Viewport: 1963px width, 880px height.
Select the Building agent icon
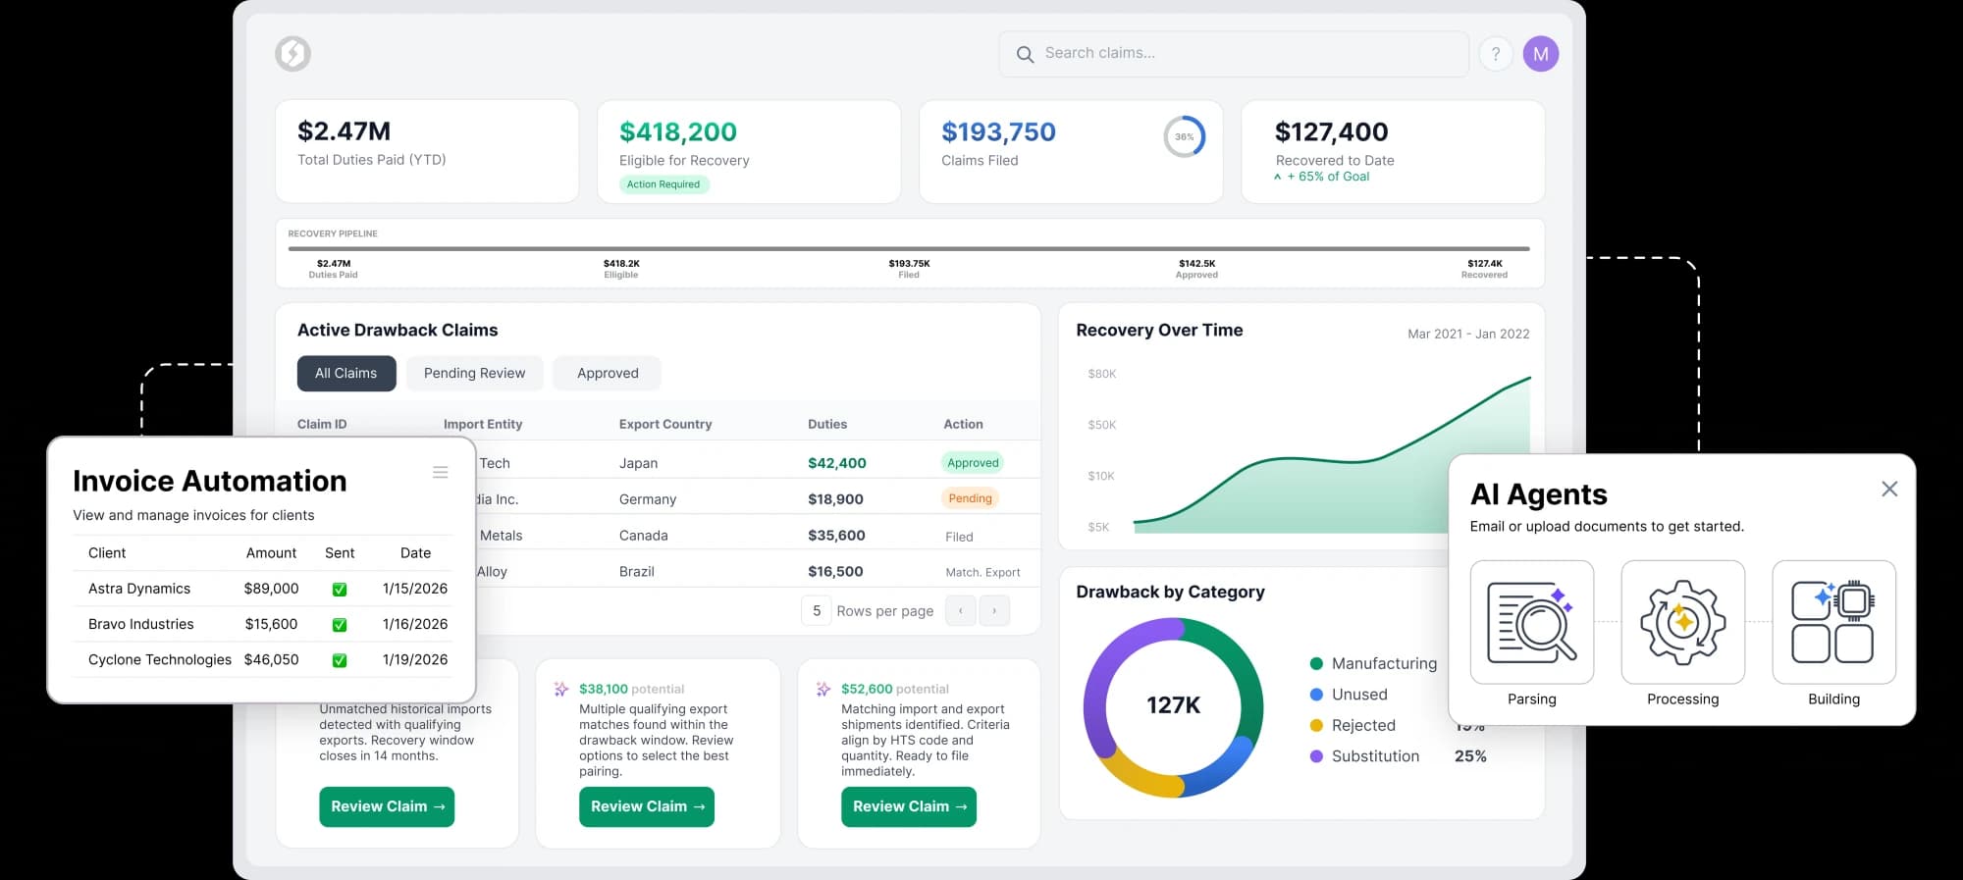point(1833,622)
